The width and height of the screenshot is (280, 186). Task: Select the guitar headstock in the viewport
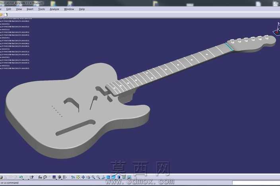(252, 44)
